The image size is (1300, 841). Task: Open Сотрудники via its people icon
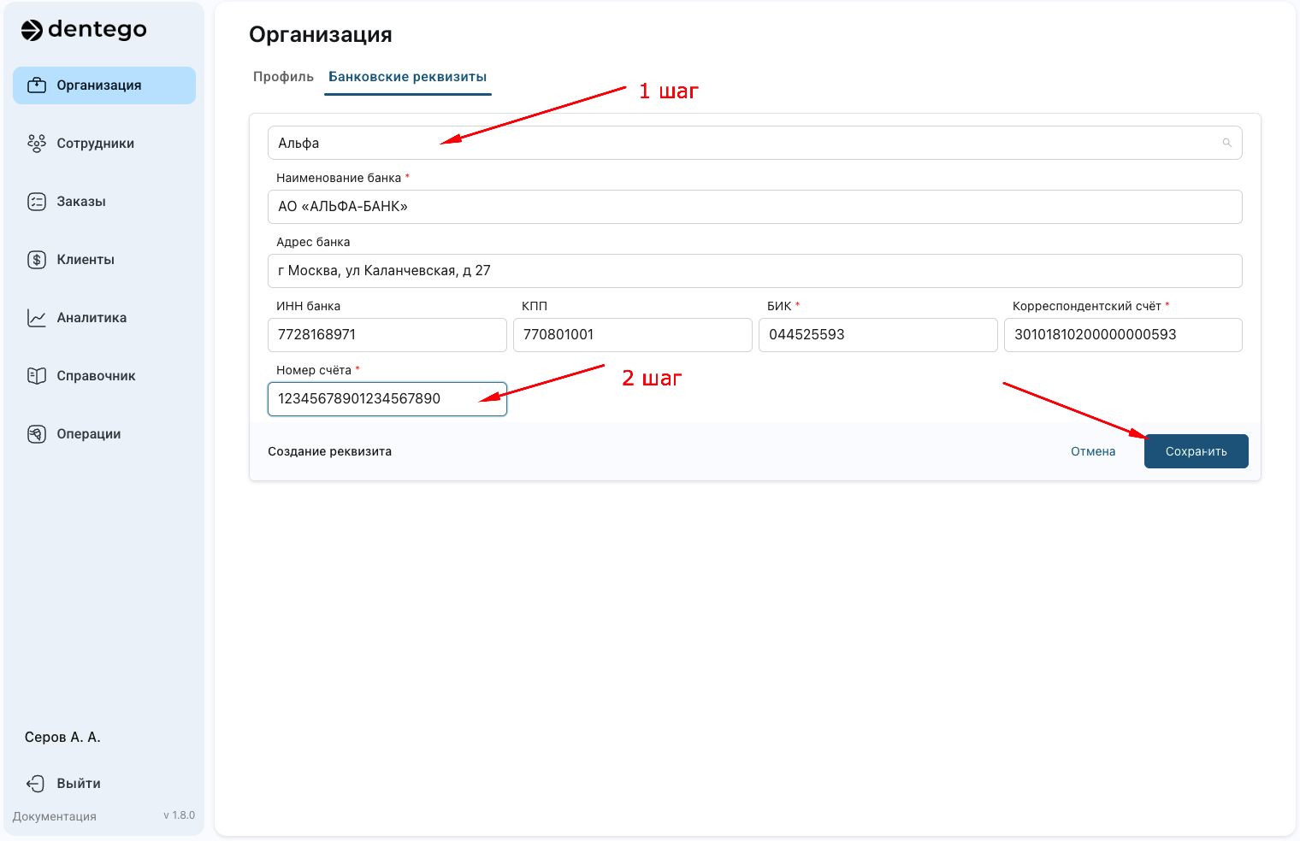tap(37, 144)
